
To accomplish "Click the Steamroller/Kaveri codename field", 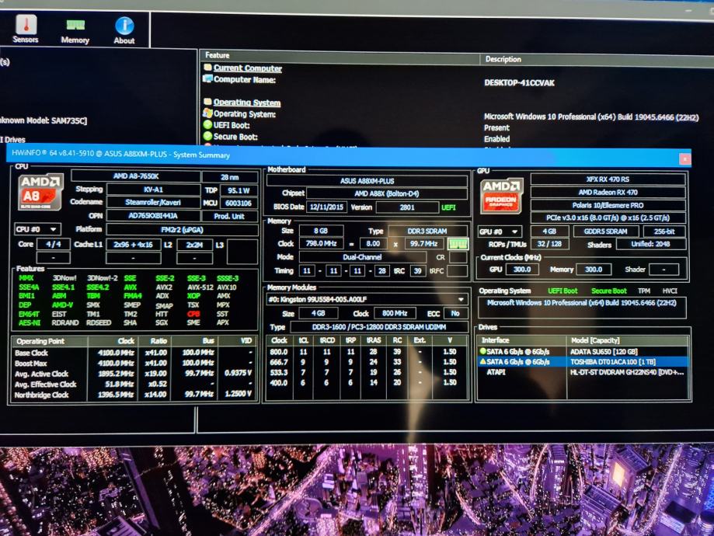I will tap(153, 202).
